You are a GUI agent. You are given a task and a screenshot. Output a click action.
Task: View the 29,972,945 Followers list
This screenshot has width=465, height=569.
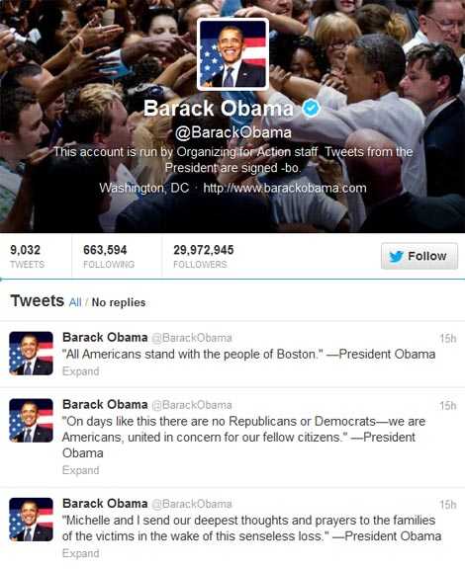point(203,256)
